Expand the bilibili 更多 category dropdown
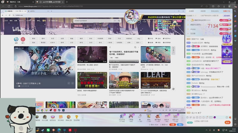Screen dimensions: 238x133 pyautogui.click(x=138, y=43)
